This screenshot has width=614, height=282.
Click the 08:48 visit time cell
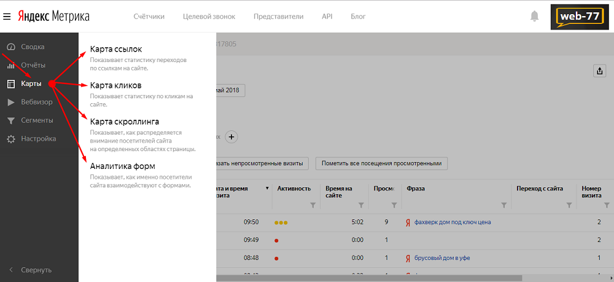coord(251,258)
